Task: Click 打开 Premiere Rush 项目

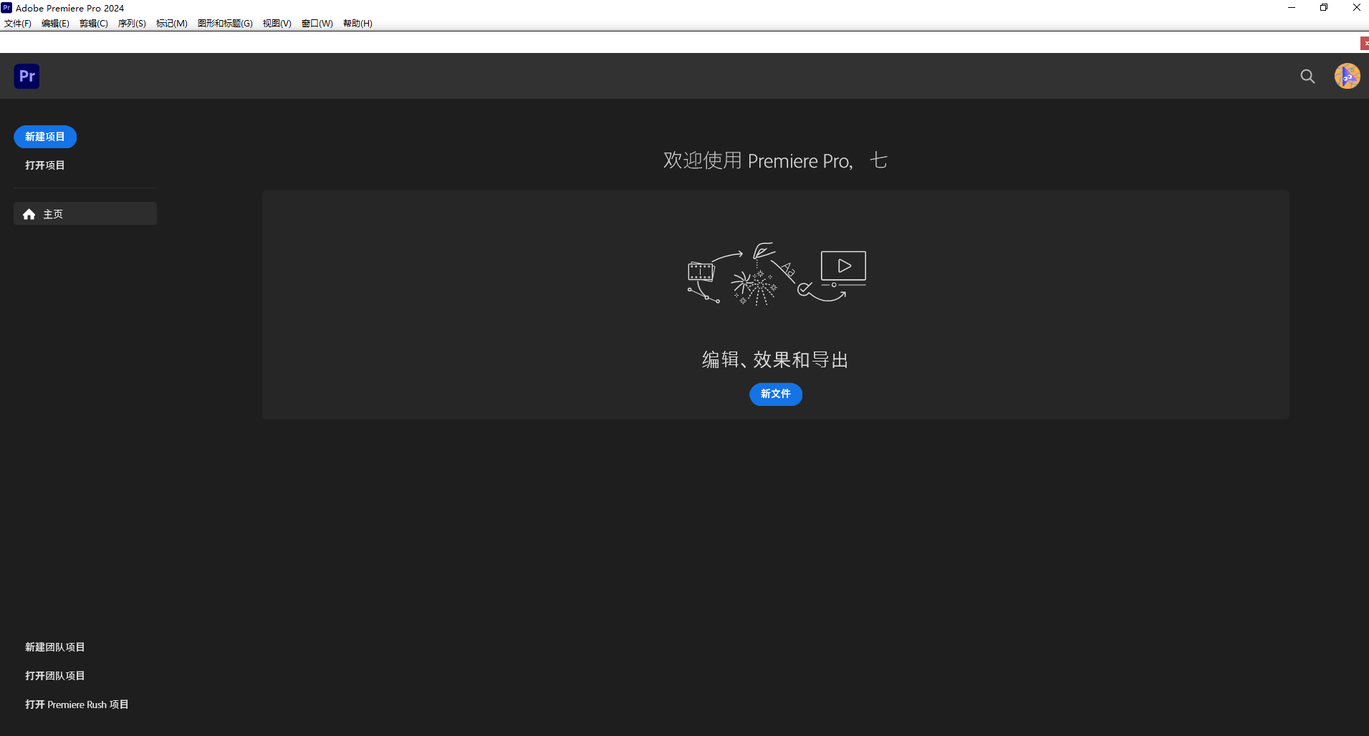Action: pyautogui.click(x=77, y=704)
